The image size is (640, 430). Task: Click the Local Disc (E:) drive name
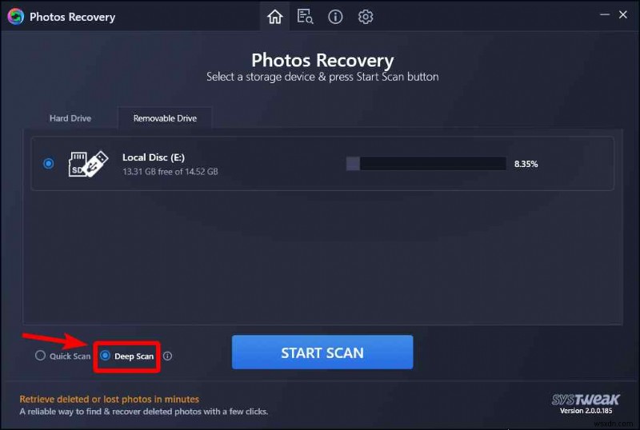click(154, 157)
